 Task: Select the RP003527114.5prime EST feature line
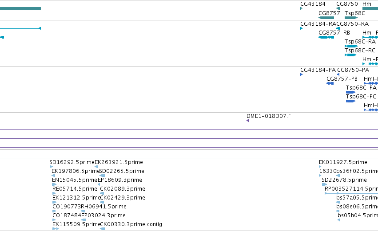pos(351,193)
